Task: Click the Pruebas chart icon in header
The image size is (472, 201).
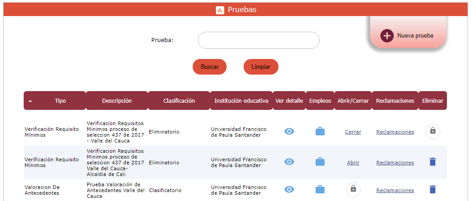Action: pos(220,10)
